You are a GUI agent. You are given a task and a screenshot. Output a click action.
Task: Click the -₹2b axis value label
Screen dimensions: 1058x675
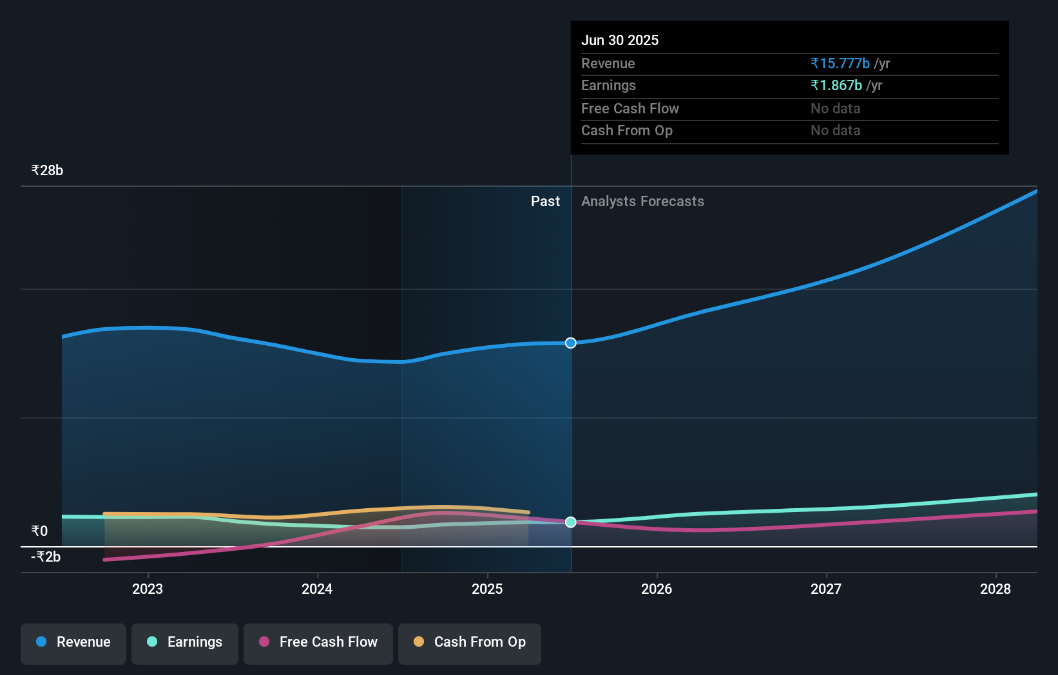[44, 556]
